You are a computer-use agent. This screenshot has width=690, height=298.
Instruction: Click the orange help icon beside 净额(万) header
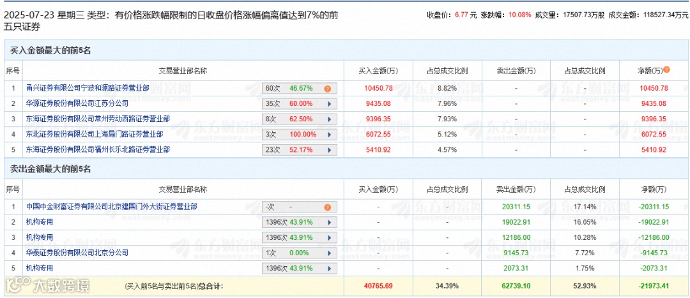pos(666,70)
